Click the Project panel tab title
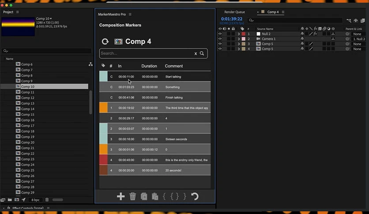The width and height of the screenshot is (369, 214). 8,12
